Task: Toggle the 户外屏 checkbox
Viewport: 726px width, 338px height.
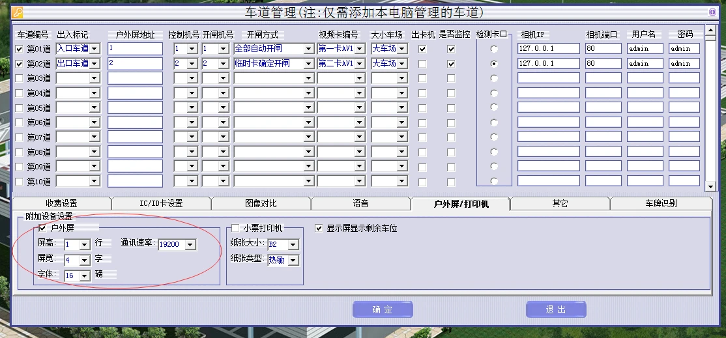Action: (42, 228)
